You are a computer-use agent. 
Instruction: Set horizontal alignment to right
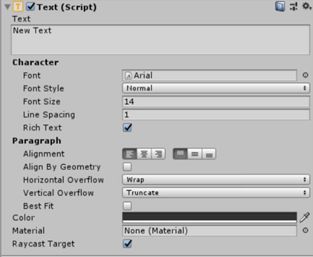coord(158,154)
